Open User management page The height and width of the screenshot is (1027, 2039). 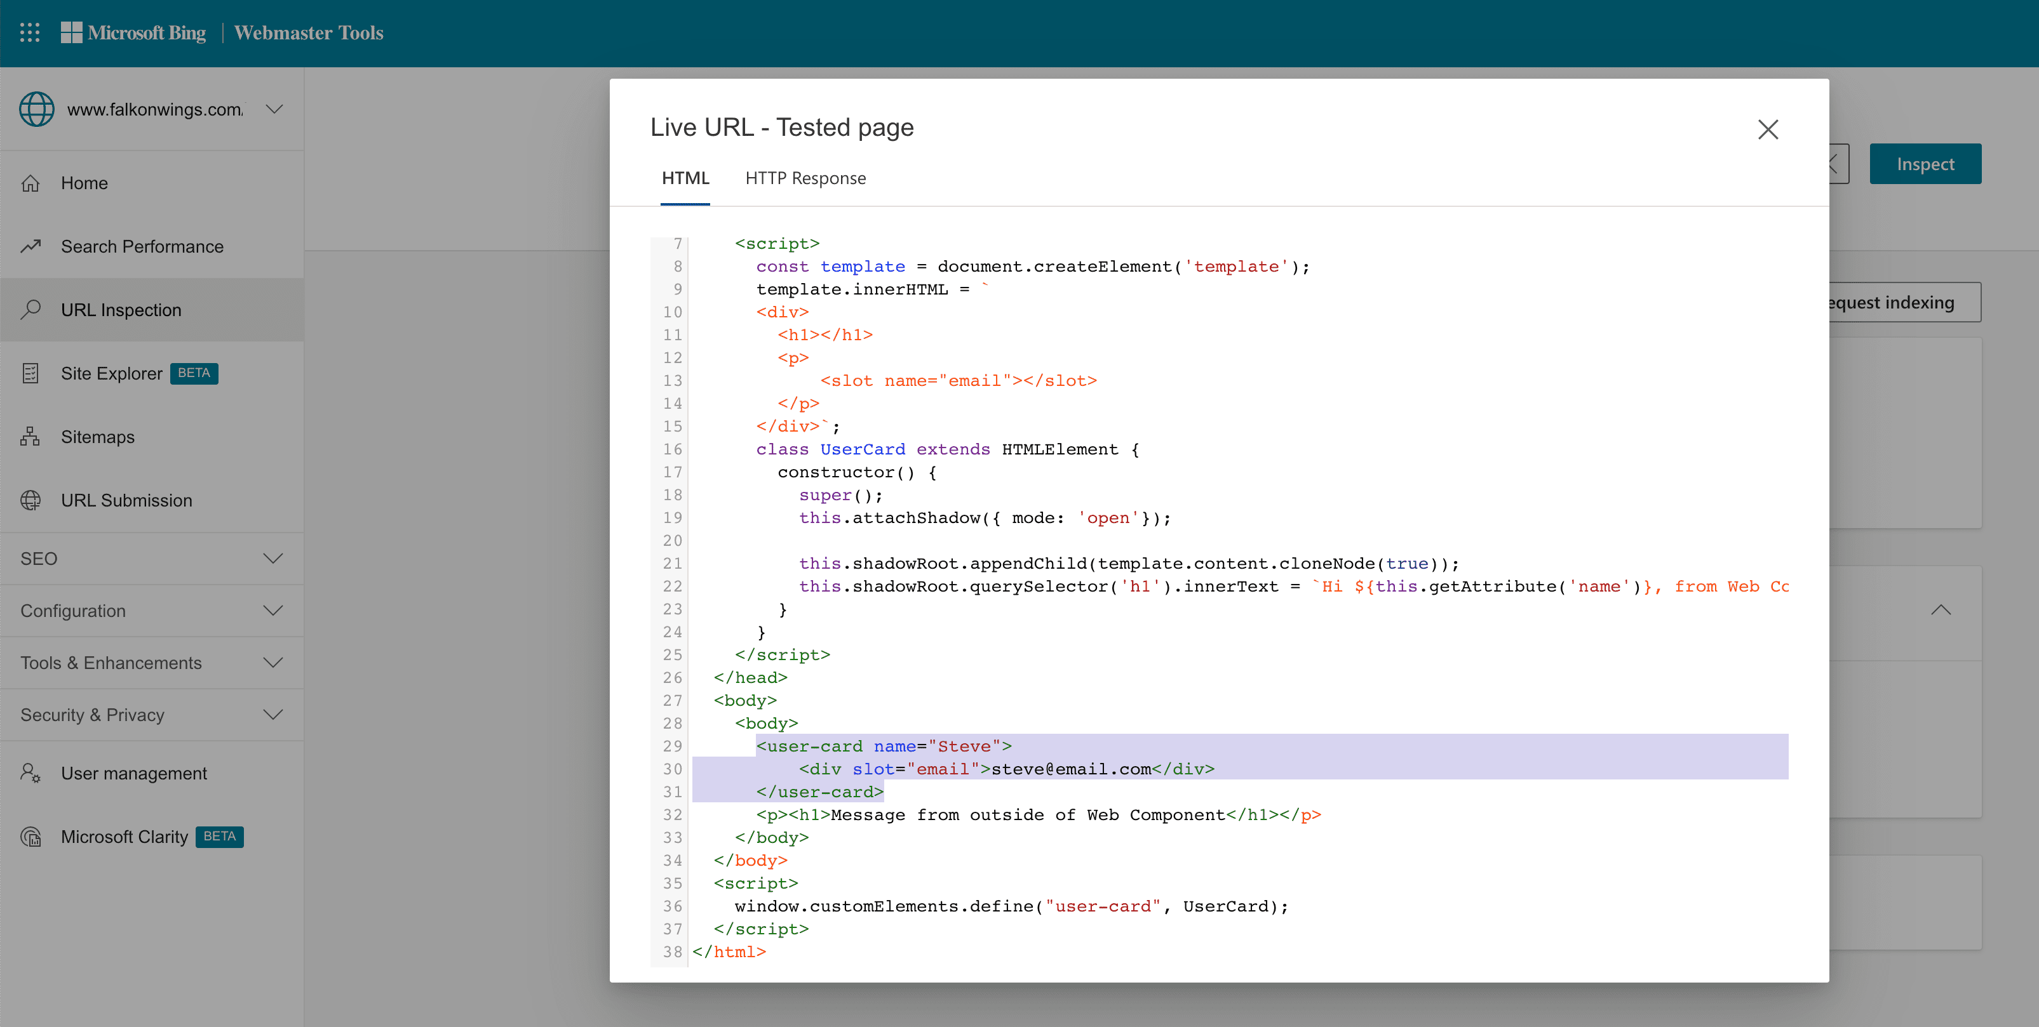coord(152,773)
